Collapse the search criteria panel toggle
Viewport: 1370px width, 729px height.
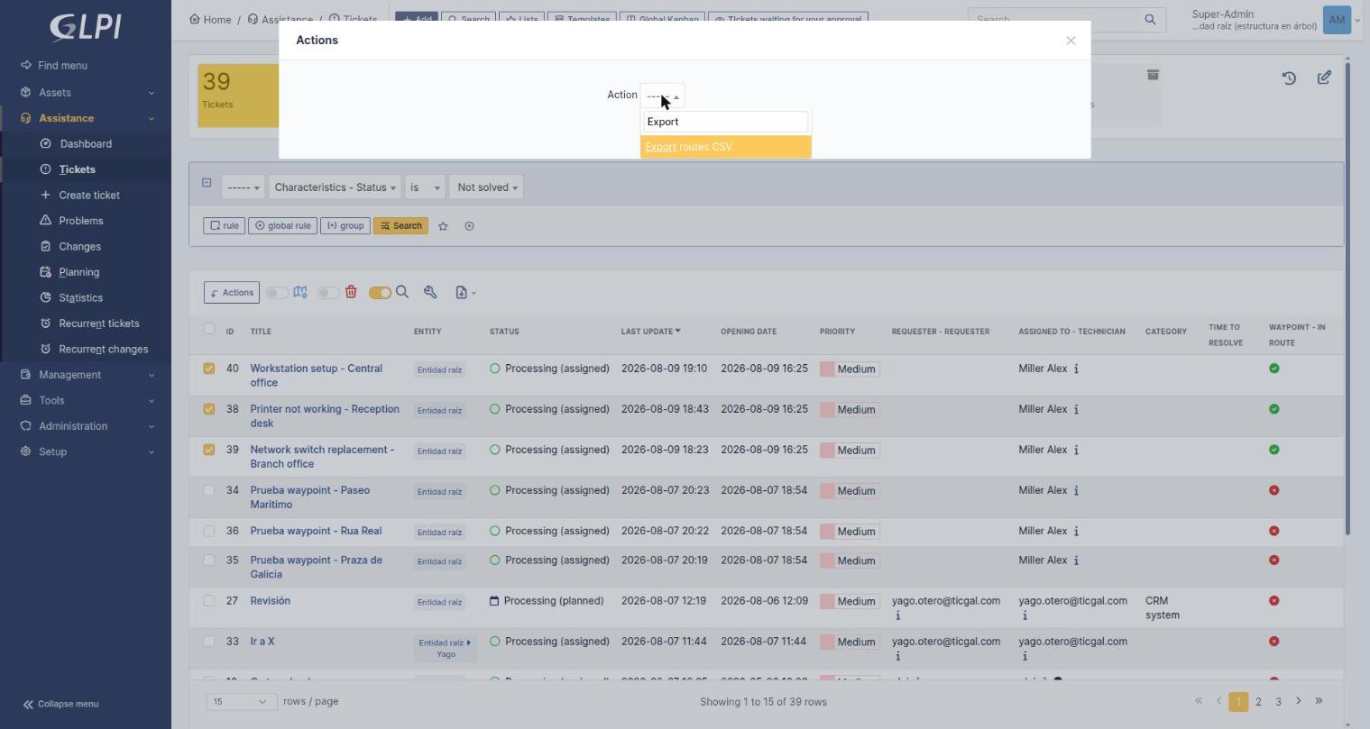click(x=207, y=183)
